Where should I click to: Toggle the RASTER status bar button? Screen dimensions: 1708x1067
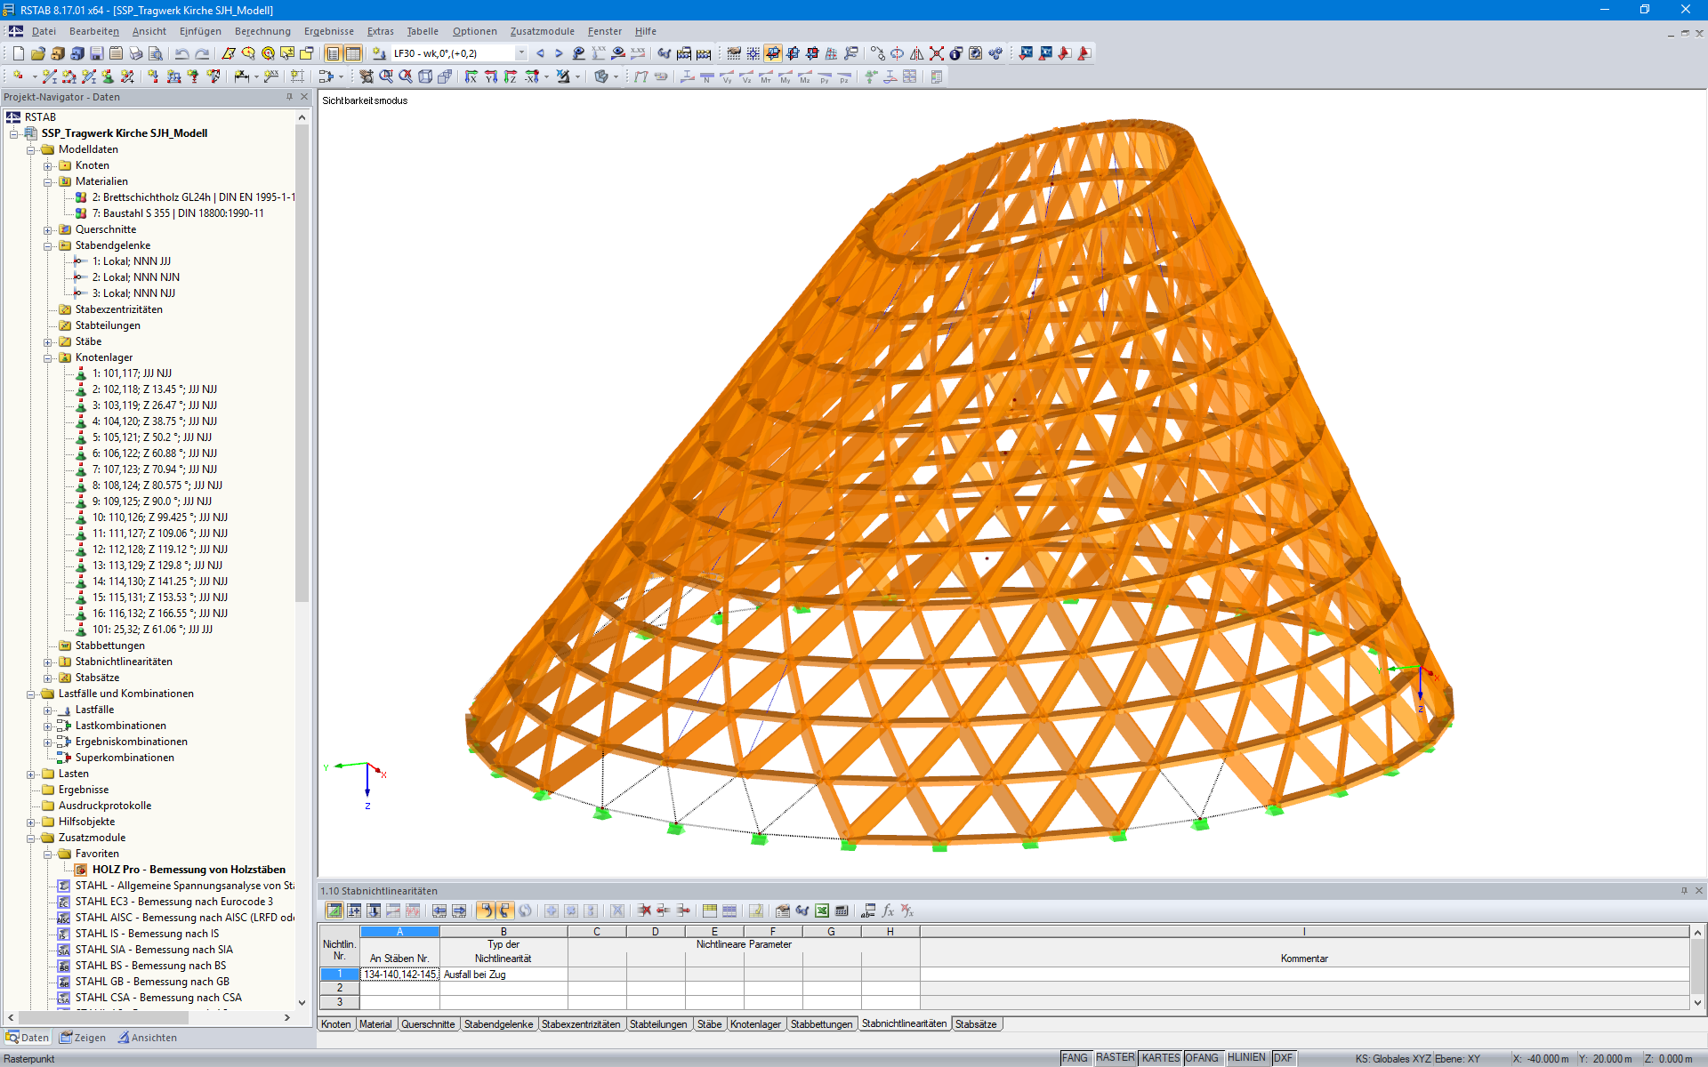coord(1115,1058)
